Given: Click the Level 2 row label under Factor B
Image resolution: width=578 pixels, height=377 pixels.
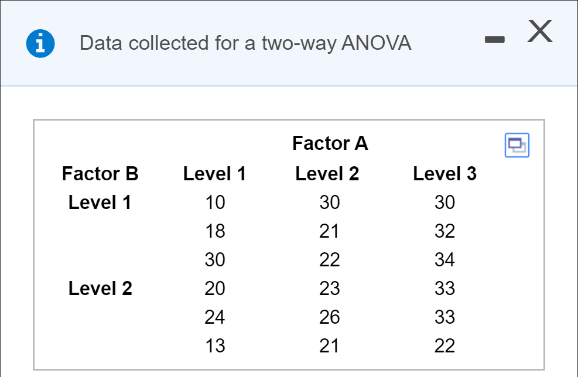Looking at the screenshot, I should click(100, 288).
